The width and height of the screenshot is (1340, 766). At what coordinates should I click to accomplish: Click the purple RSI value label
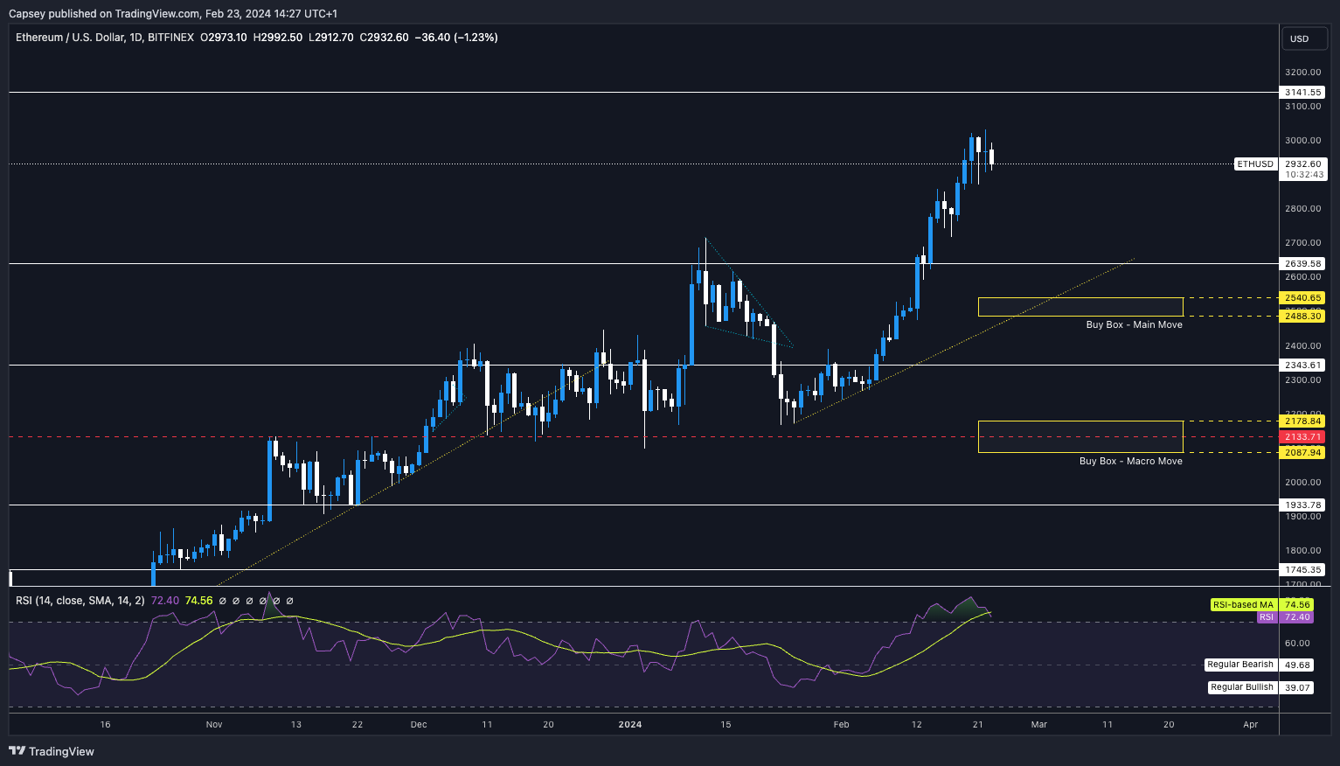click(x=1266, y=617)
